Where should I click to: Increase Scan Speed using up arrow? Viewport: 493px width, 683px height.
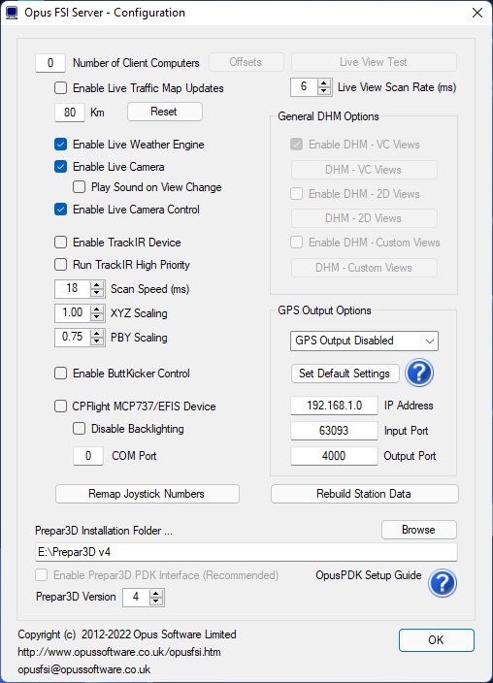tap(97, 285)
